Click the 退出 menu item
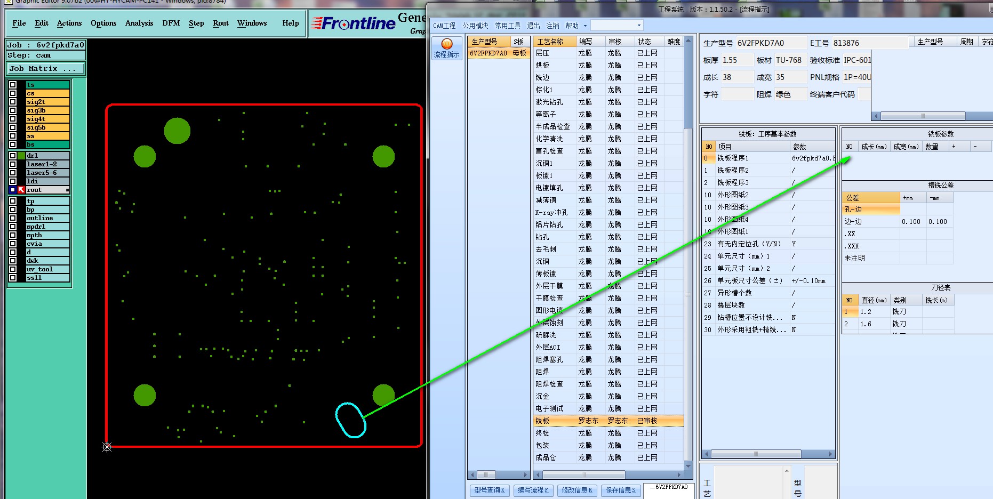The width and height of the screenshot is (993, 499). tap(534, 26)
